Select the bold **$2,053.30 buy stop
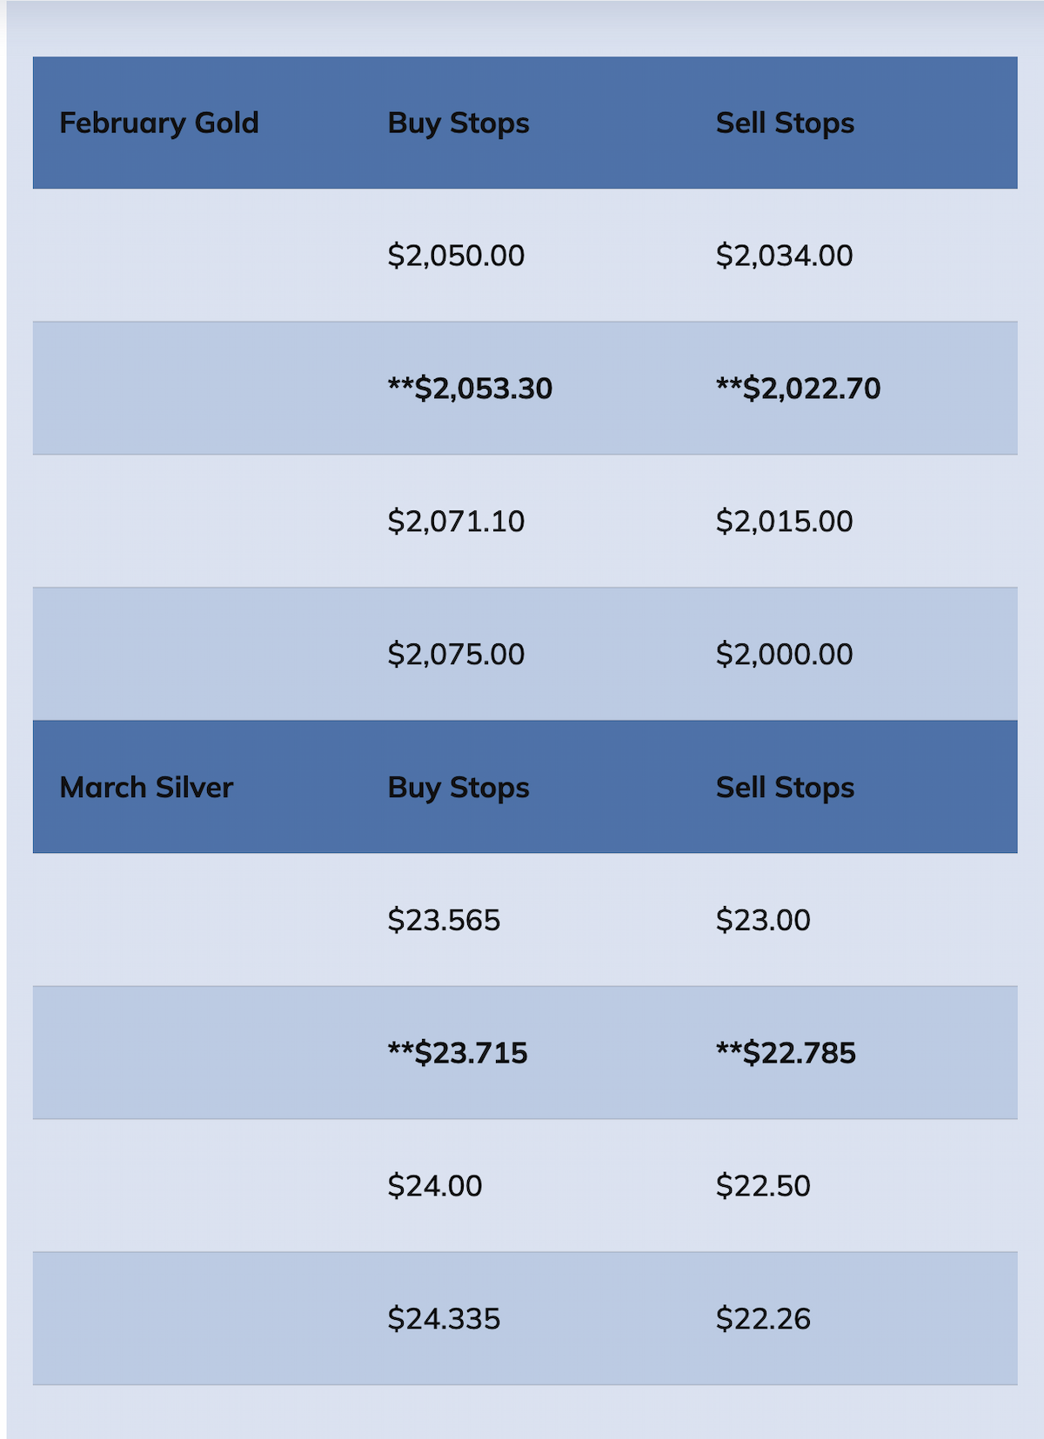Image resolution: width=1044 pixels, height=1439 pixels. click(470, 388)
